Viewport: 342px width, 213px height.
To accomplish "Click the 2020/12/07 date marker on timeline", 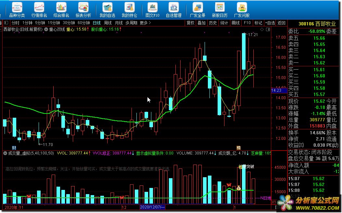I will [152, 207].
